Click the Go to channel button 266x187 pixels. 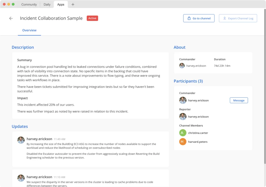point(199,18)
